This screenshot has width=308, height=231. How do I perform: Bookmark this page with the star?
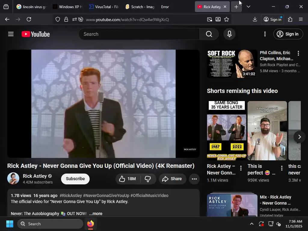pos(226,19)
